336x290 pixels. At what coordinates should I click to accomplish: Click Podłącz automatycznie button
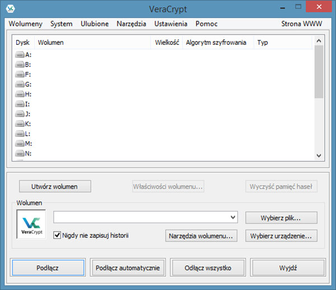(x=128, y=268)
